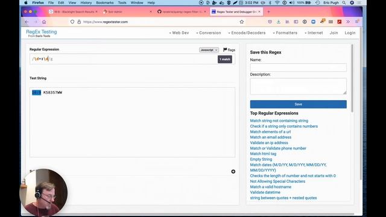Image resolution: width=386 pixels, height=217 pixels.
Task: Open the Bookmarks menu in menu bar
Action: [x=104, y=2]
